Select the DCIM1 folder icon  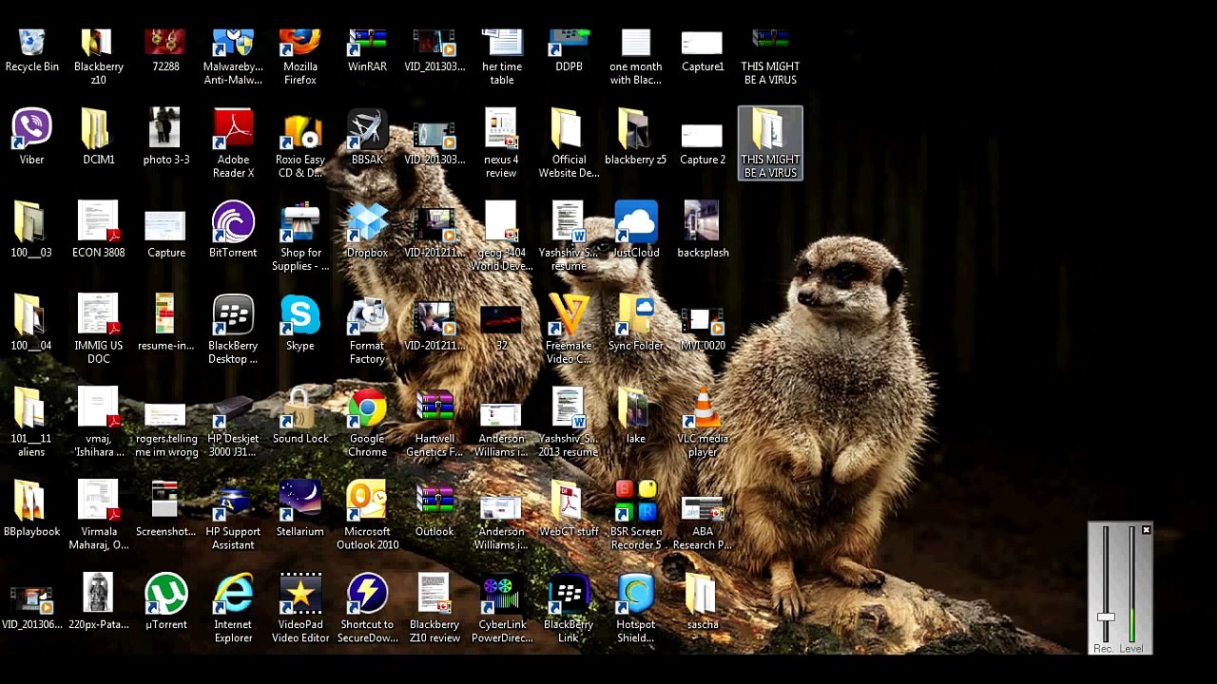99,138
